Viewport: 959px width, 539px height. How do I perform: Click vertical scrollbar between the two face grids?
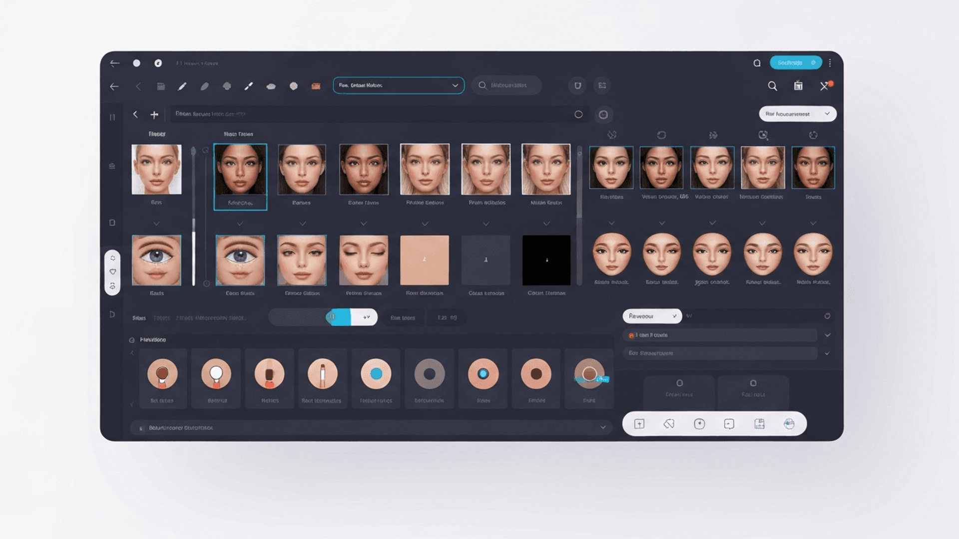coord(579,216)
